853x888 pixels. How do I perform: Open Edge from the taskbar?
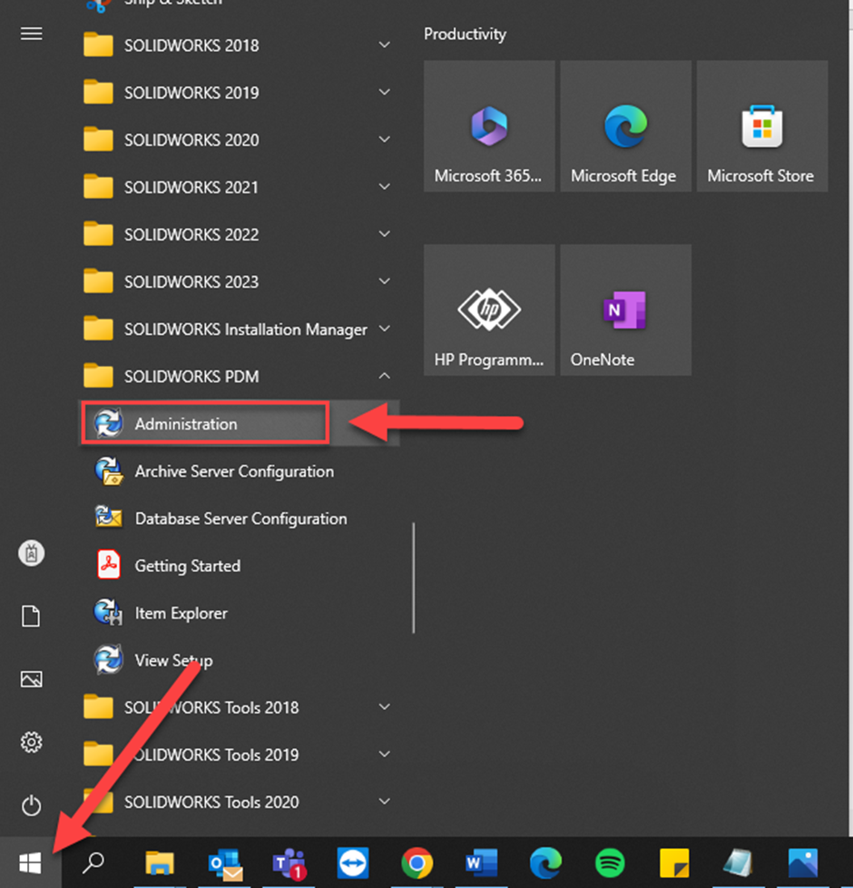545,863
